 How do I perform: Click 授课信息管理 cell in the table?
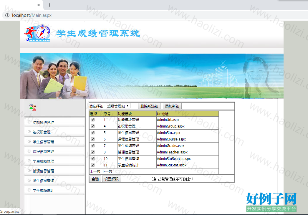(137, 152)
